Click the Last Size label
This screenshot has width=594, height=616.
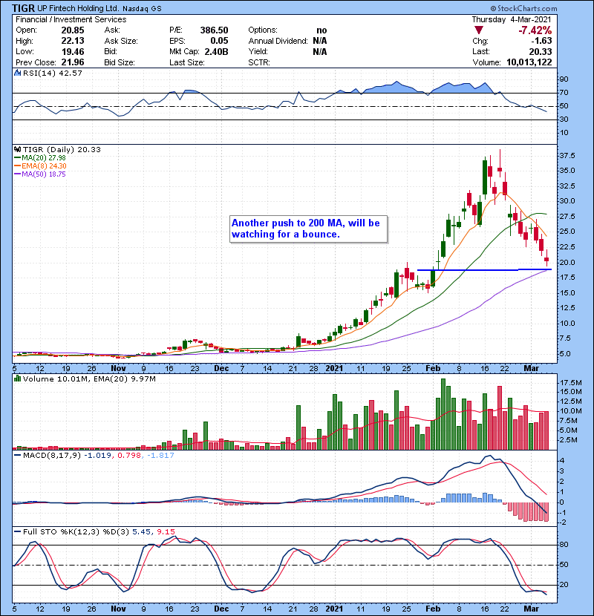(187, 62)
